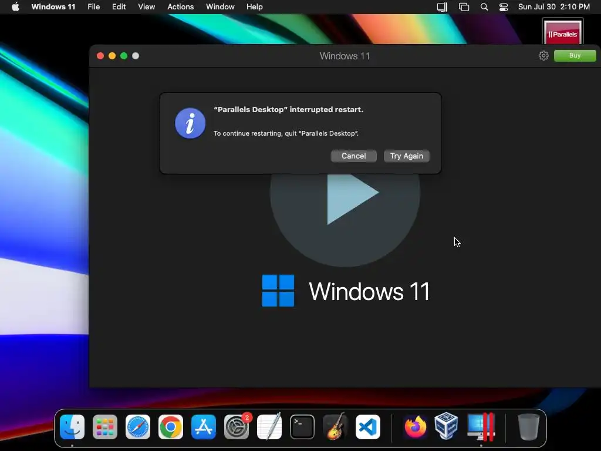The height and width of the screenshot is (451, 601).
Task: Open Spotlight search in menu bar
Action: point(484,7)
